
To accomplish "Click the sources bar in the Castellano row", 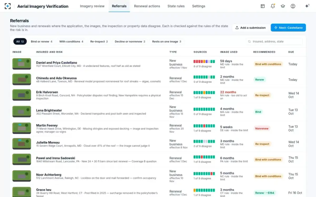I will (x=204, y=61).
